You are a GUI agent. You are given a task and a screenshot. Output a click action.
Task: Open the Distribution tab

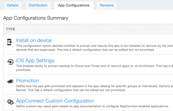coord(38,5)
